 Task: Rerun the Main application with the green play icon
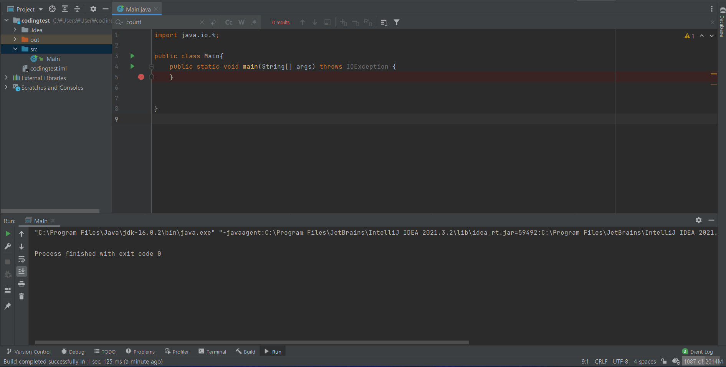pos(8,233)
